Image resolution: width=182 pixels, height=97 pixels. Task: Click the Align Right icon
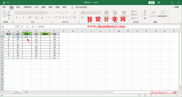(x=63, y=17)
